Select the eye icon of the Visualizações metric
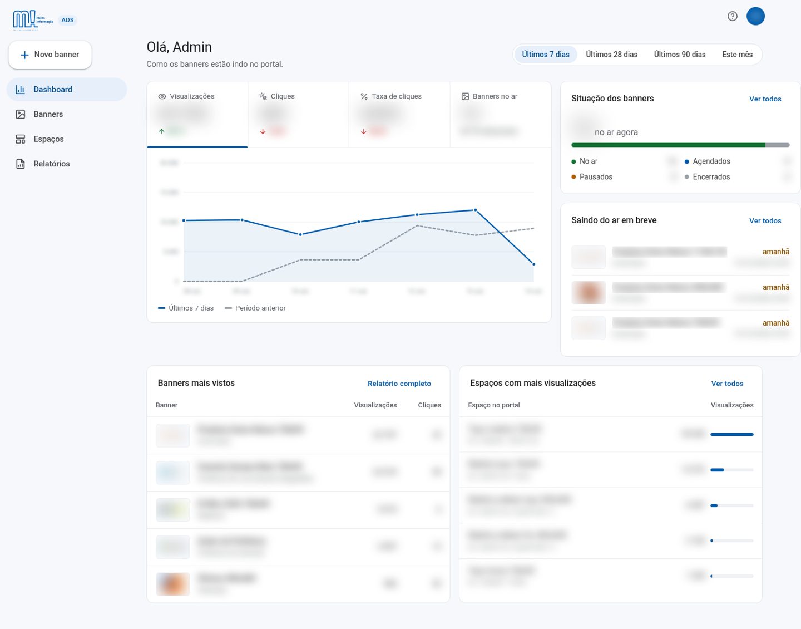Image resolution: width=801 pixels, height=629 pixels. (x=162, y=96)
